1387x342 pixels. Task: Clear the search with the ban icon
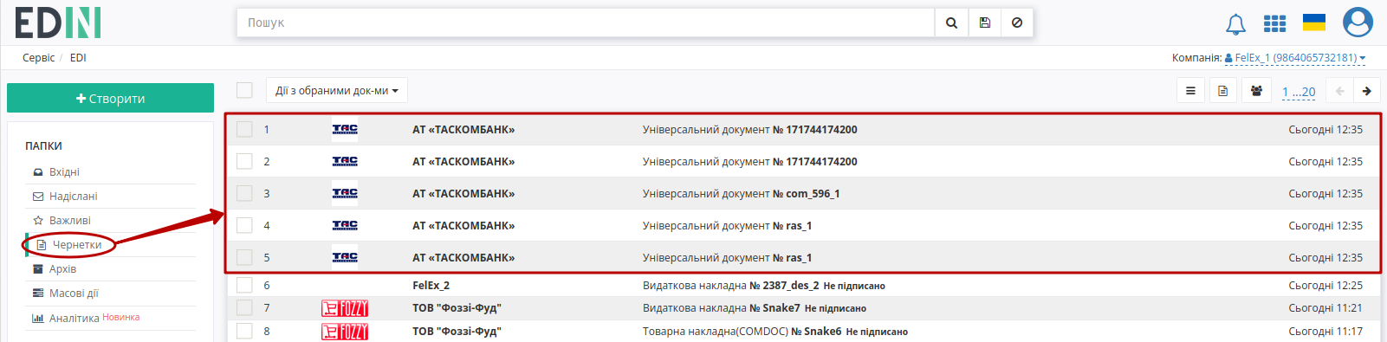[x=1017, y=23]
